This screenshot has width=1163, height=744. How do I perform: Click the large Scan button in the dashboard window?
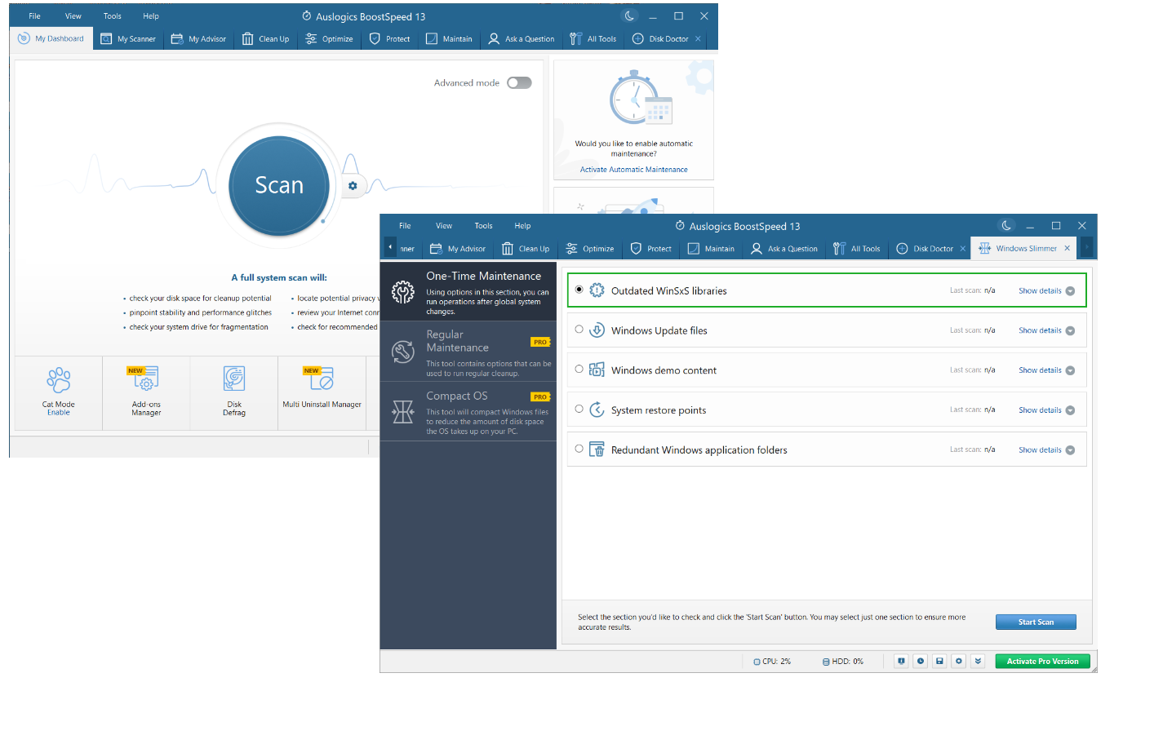pyautogui.click(x=279, y=186)
